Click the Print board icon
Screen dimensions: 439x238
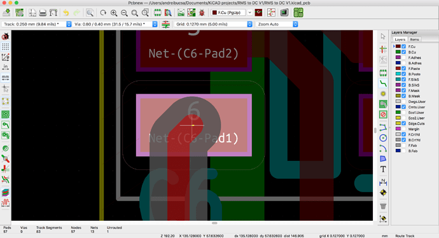[43, 13]
